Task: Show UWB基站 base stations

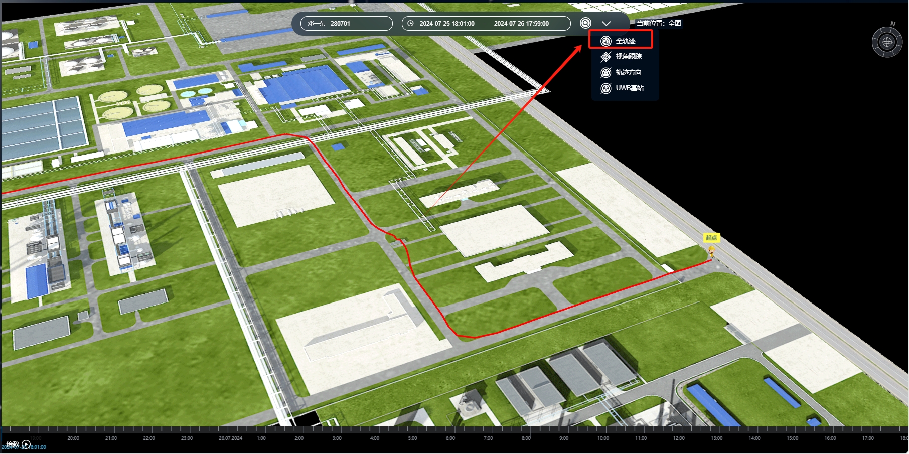Action: 629,88
